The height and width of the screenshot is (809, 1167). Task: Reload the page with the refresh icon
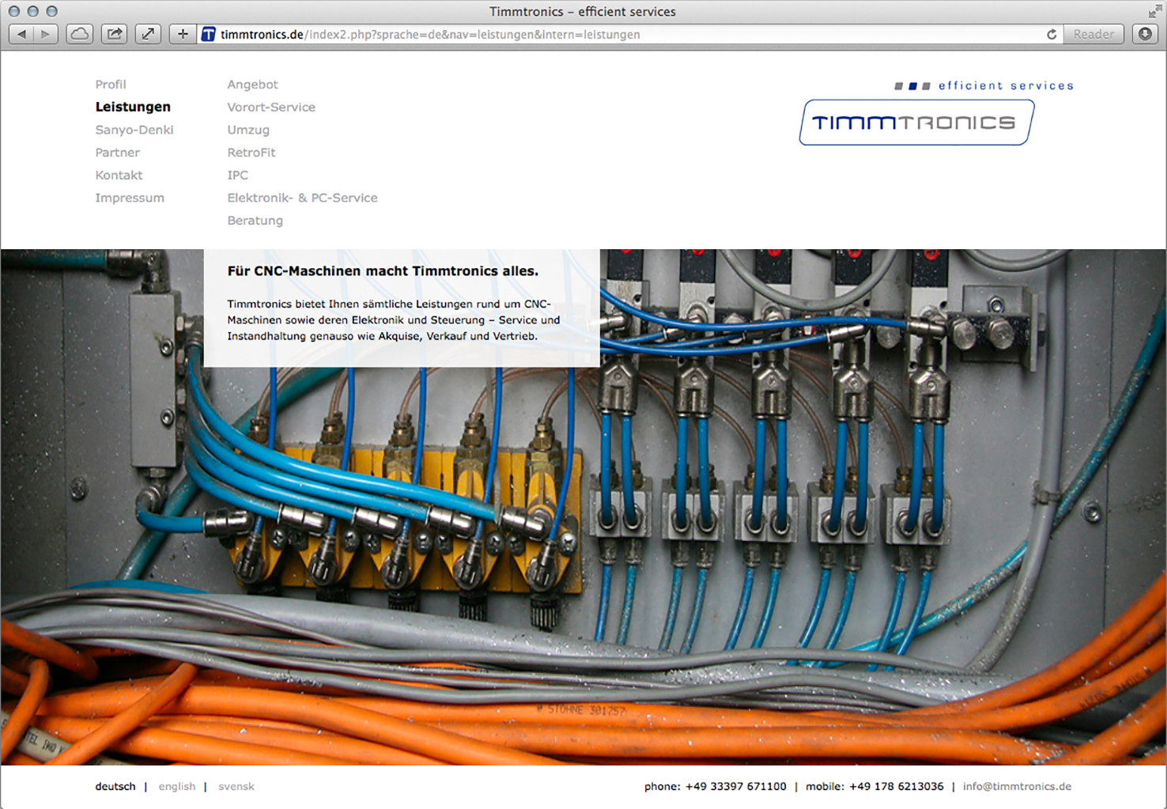[x=1052, y=34]
